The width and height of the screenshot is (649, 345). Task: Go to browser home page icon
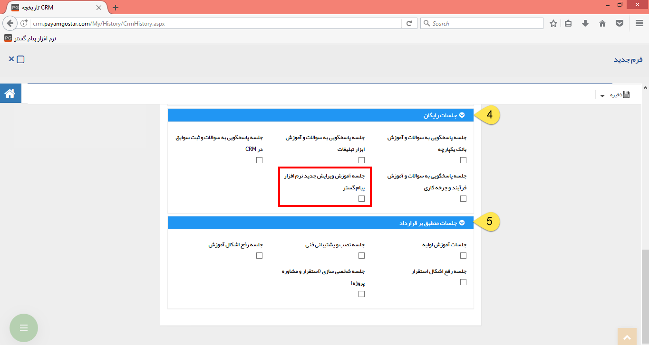602,23
